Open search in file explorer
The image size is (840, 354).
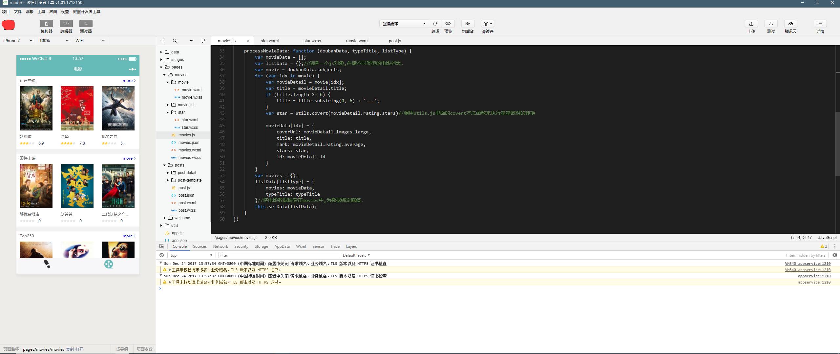pyautogui.click(x=175, y=41)
